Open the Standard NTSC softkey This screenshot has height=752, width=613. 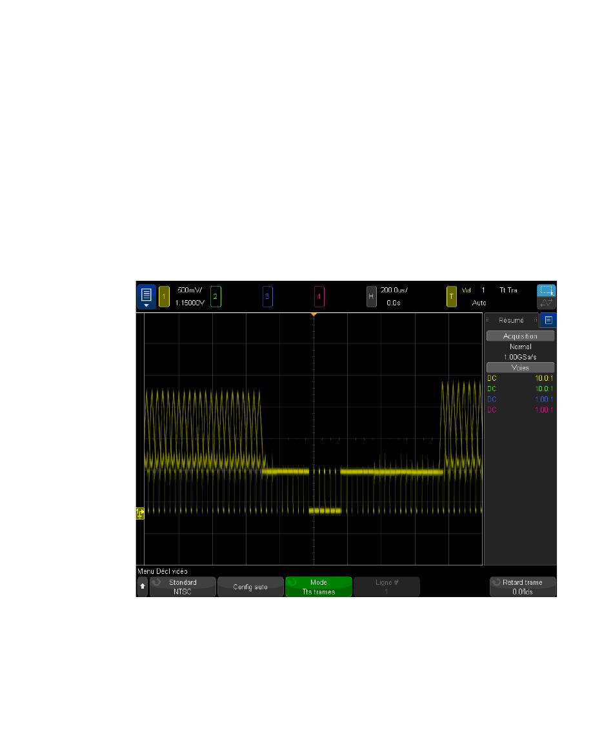tap(183, 587)
